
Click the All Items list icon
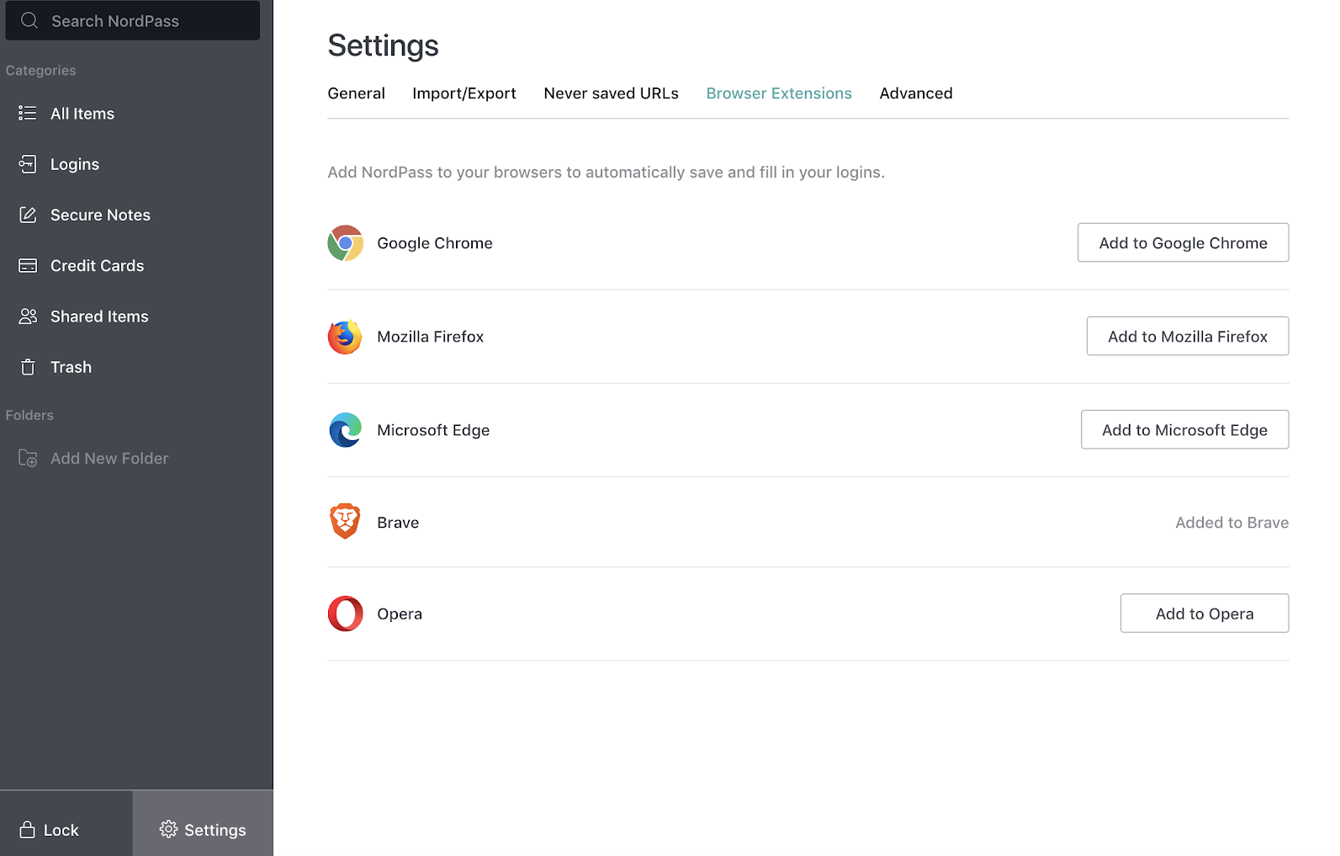pyautogui.click(x=28, y=113)
